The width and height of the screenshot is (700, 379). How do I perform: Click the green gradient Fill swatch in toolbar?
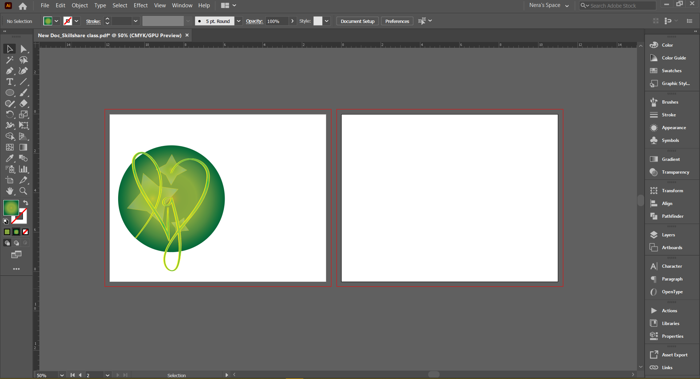pos(11,208)
